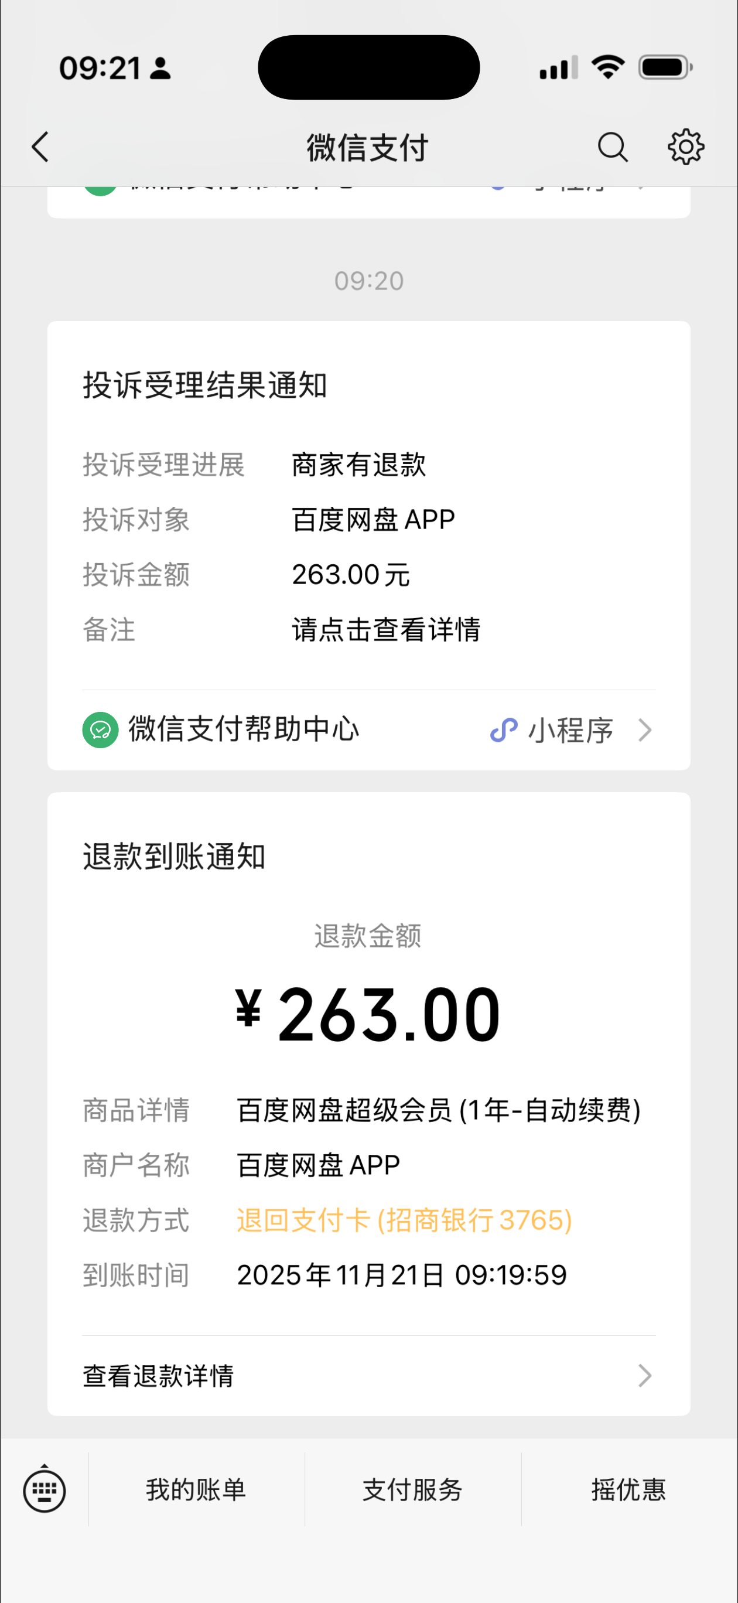Switch to keyboard input icon

pos(44,1490)
